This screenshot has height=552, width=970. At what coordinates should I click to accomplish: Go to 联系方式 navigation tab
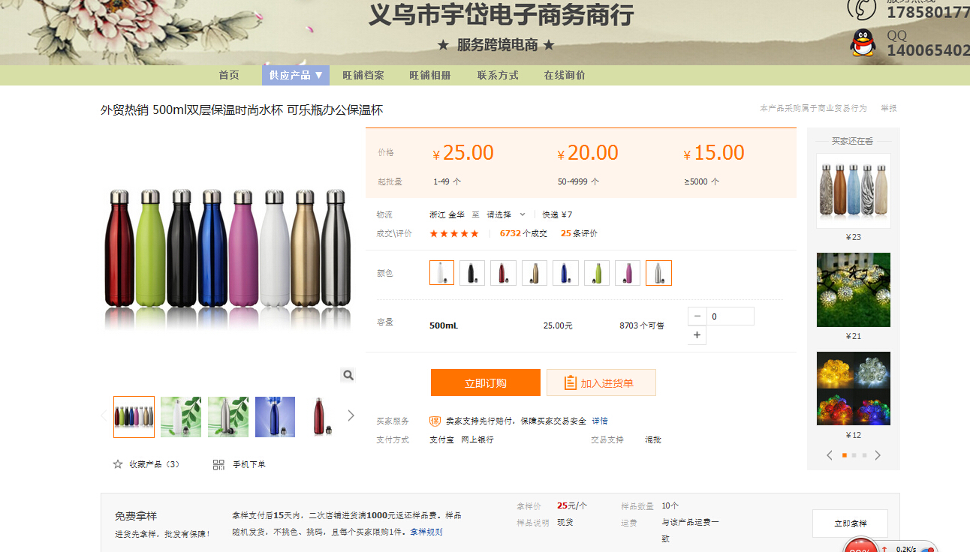coord(498,75)
